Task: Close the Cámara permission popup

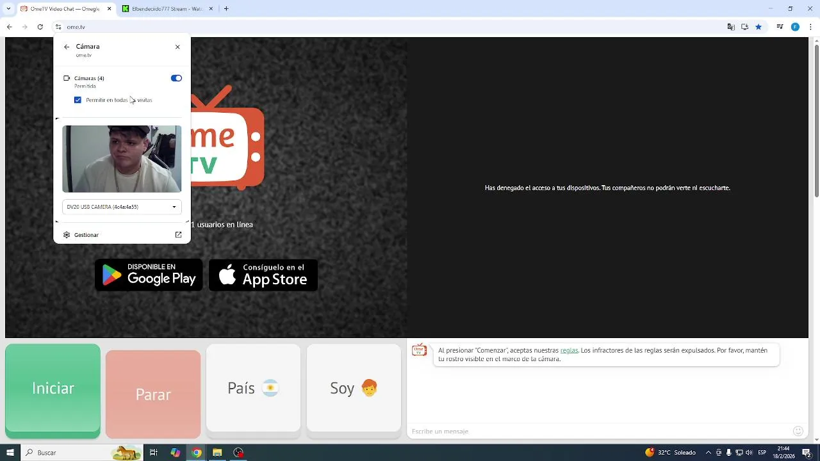Action: click(x=177, y=47)
